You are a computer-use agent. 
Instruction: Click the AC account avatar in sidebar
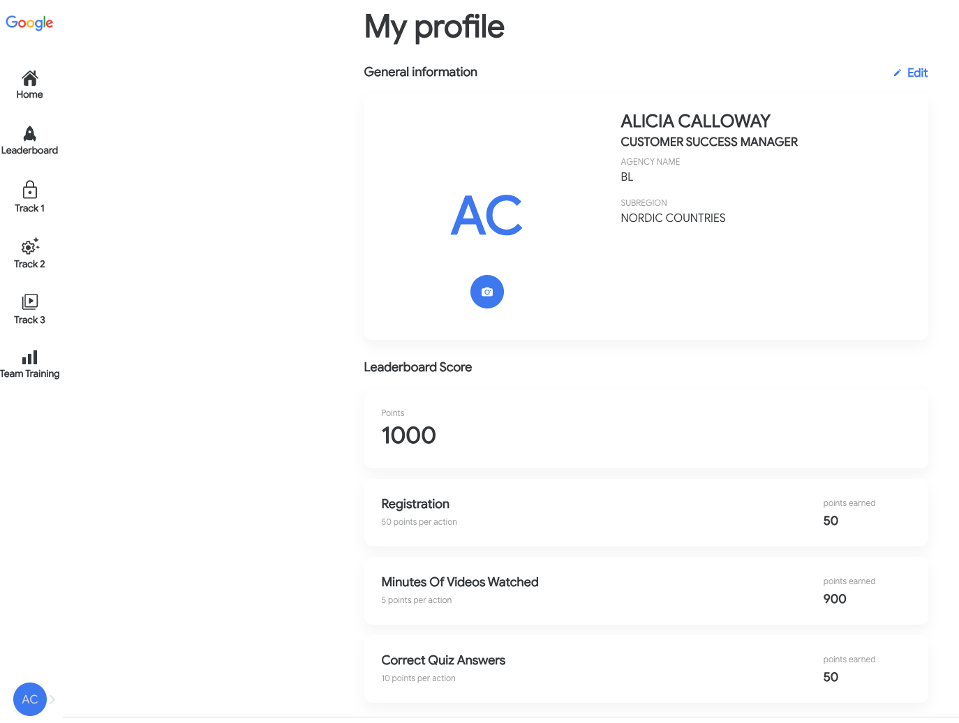(30, 699)
